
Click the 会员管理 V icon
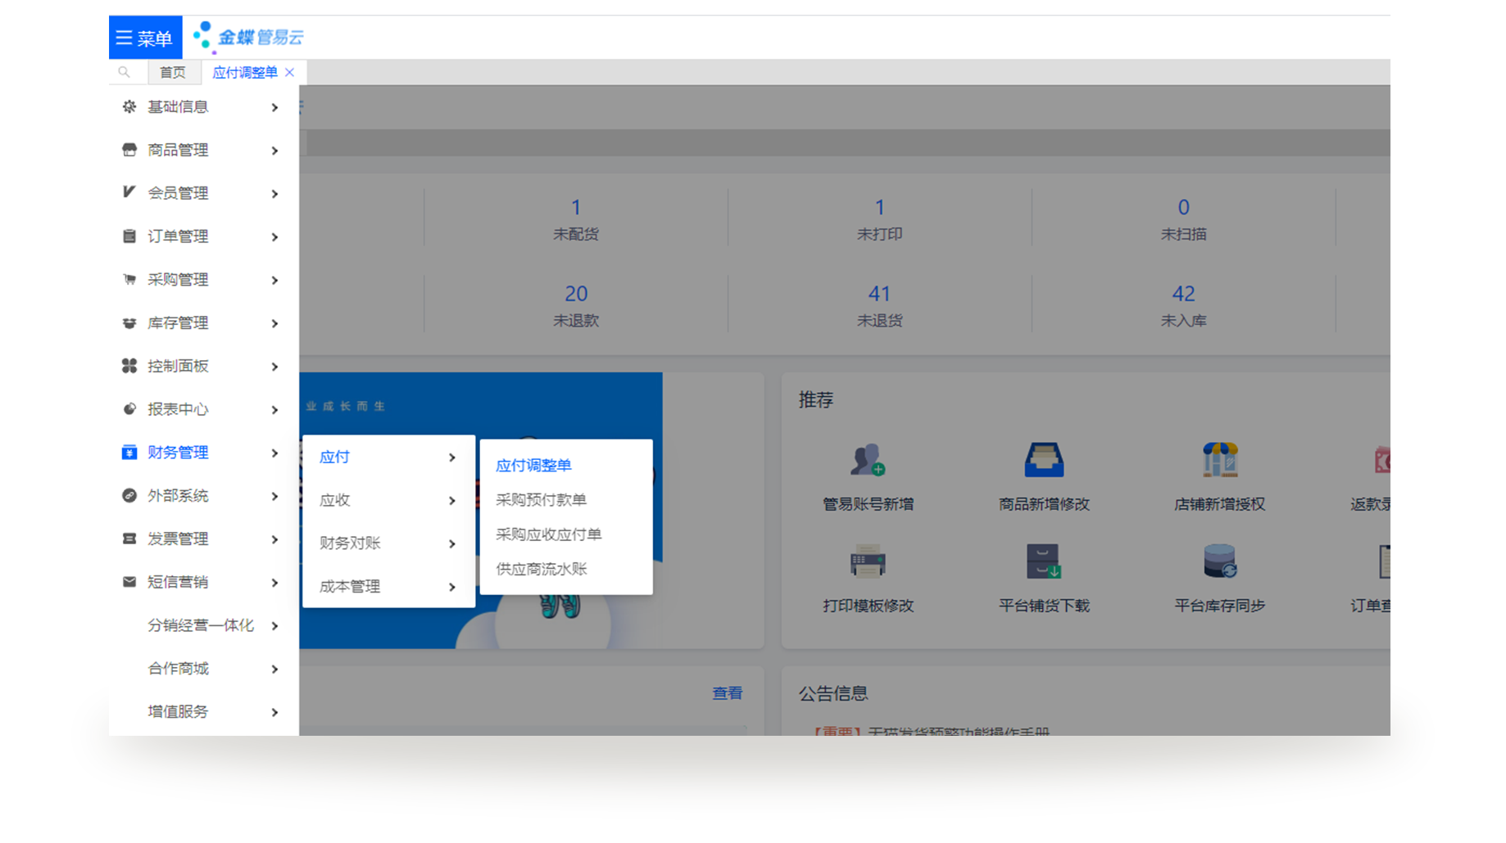tap(129, 192)
